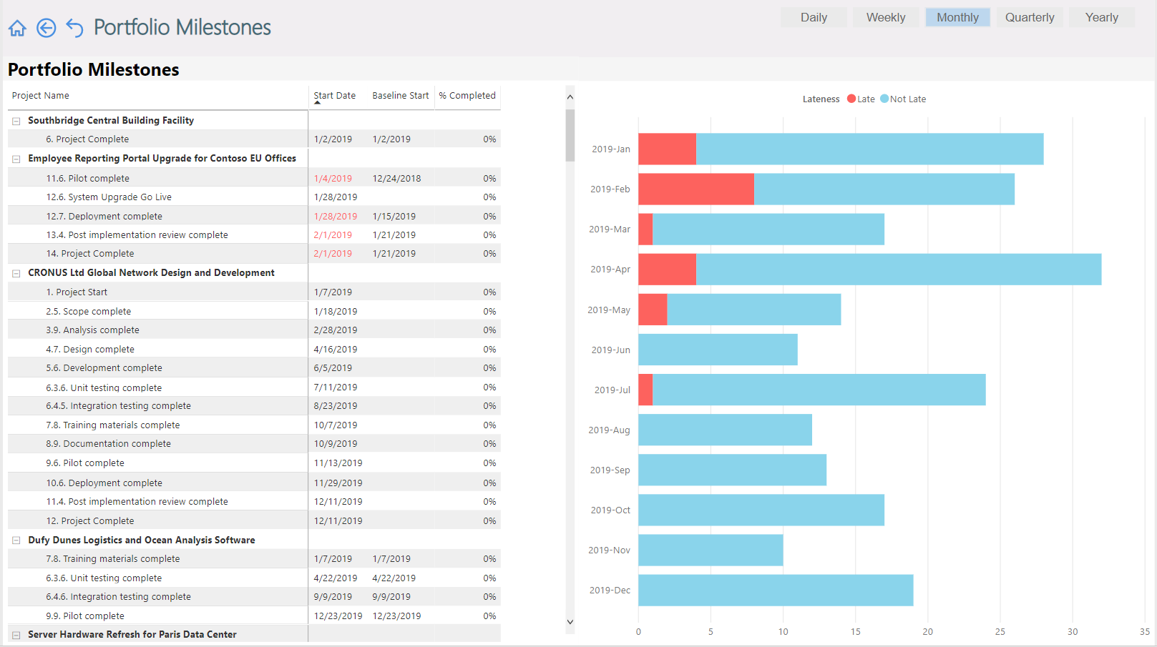
Task: Switch to the Daily view
Action: (814, 17)
